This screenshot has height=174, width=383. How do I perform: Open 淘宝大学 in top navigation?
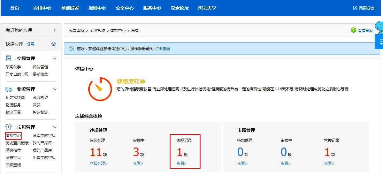pyautogui.click(x=207, y=8)
